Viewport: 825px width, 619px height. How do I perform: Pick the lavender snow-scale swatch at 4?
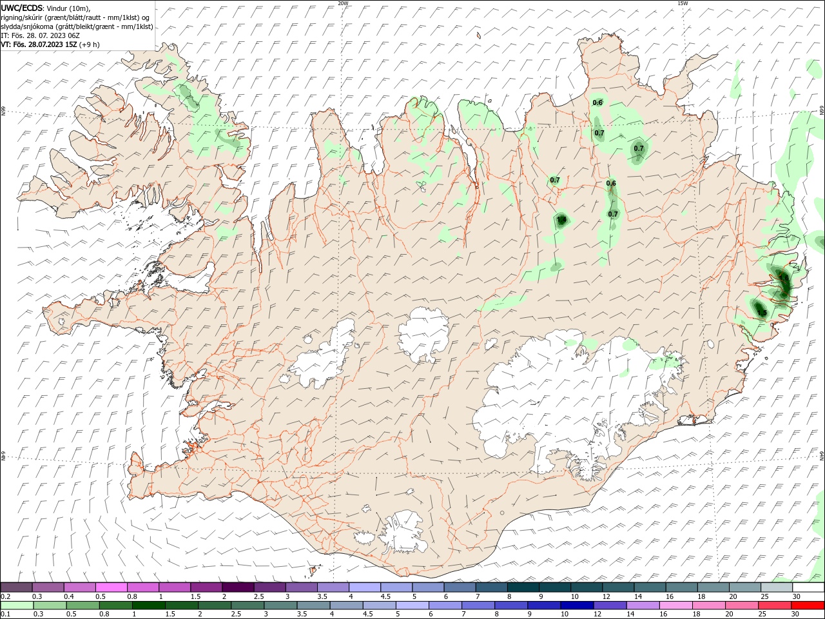click(x=365, y=587)
